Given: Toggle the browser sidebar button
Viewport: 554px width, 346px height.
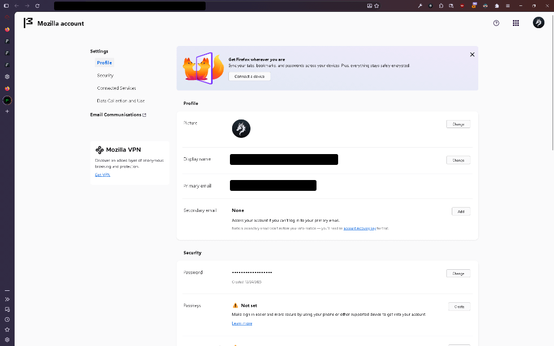Looking at the screenshot, I should [6, 5].
